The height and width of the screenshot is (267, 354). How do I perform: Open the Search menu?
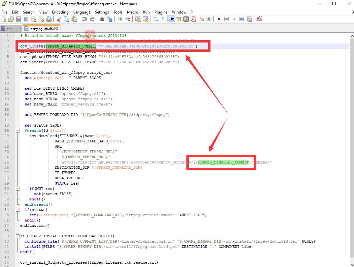click(x=29, y=12)
